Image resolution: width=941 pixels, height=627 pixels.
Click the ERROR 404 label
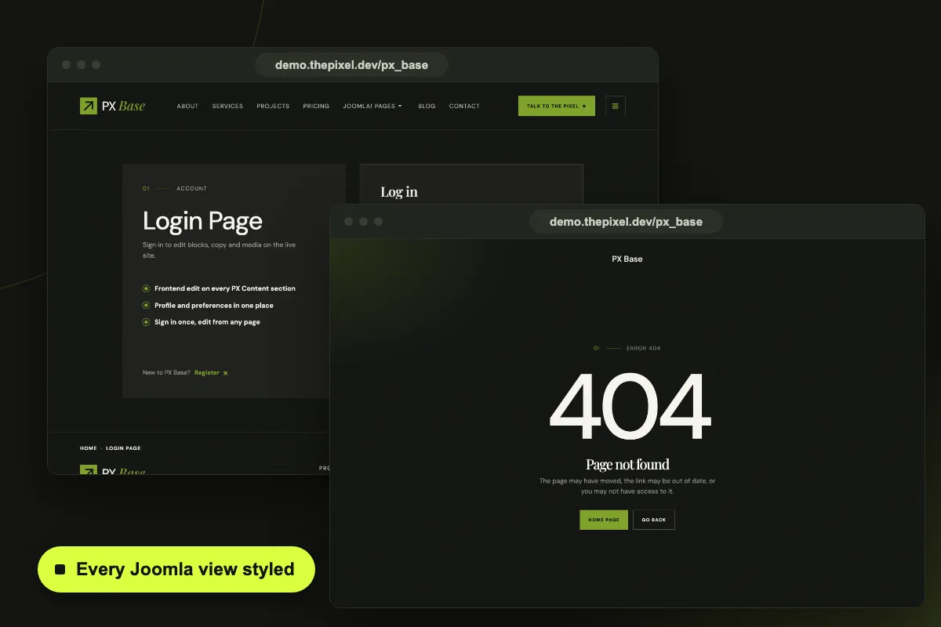click(x=644, y=348)
